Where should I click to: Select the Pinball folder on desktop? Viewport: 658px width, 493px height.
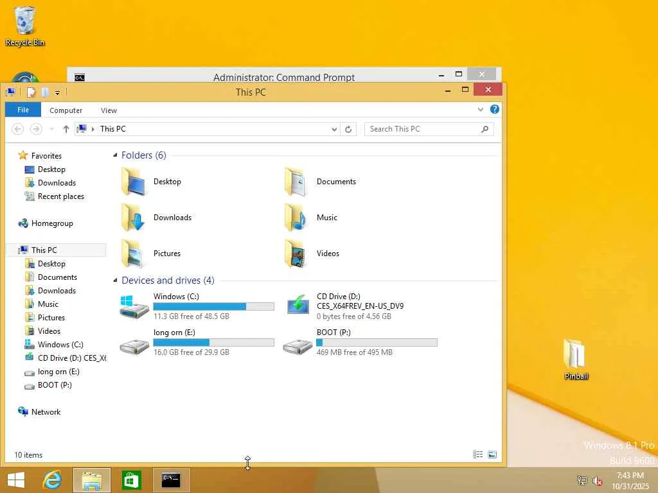coord(576,359)
